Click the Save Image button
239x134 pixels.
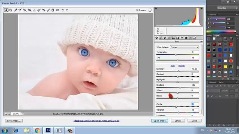click(14, 121)
